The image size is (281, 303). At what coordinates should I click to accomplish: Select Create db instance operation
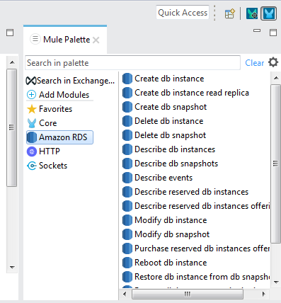(164, 79)
